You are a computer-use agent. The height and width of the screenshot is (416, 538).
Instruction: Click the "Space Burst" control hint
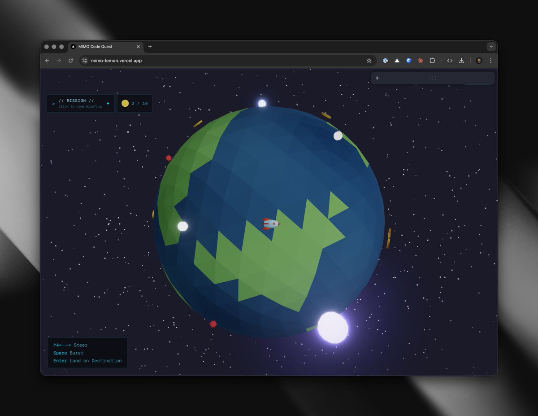coord(68,353)
